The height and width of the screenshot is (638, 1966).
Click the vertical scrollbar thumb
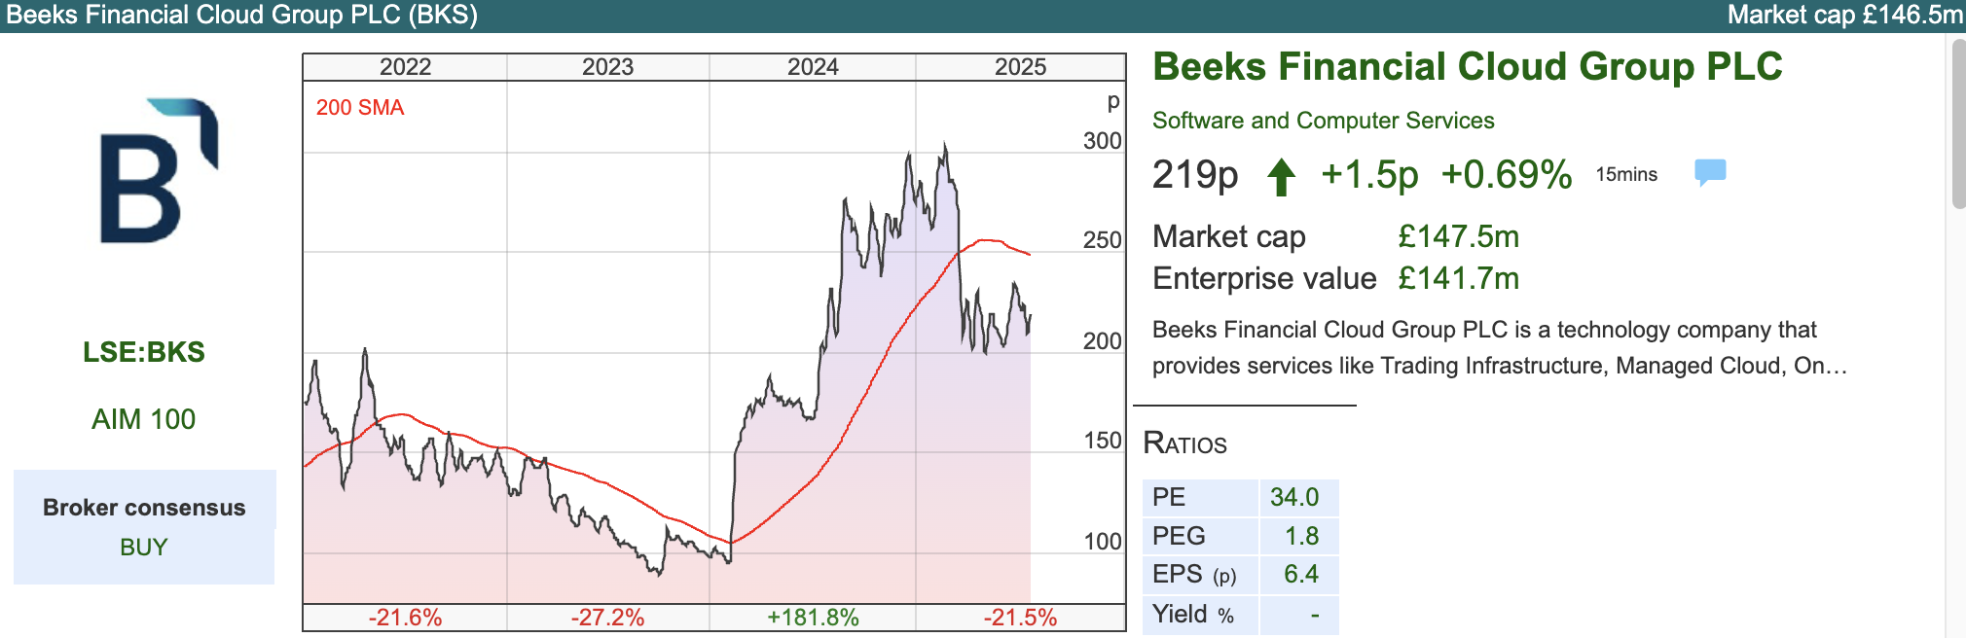point(1958,124)
